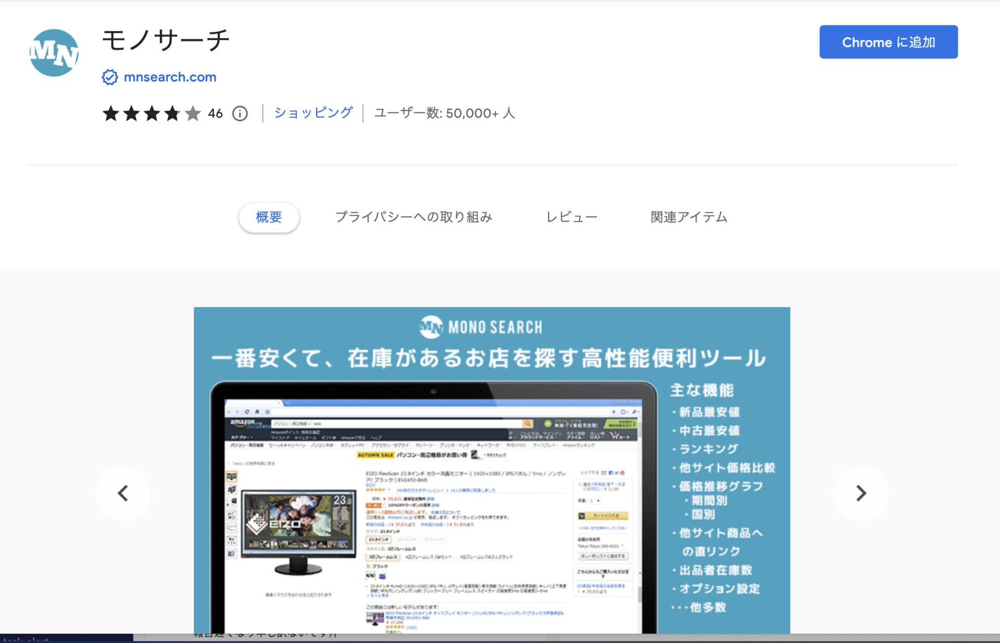Click the gray fifth rating star
The image size is (1000, 643).
point(193,113)
